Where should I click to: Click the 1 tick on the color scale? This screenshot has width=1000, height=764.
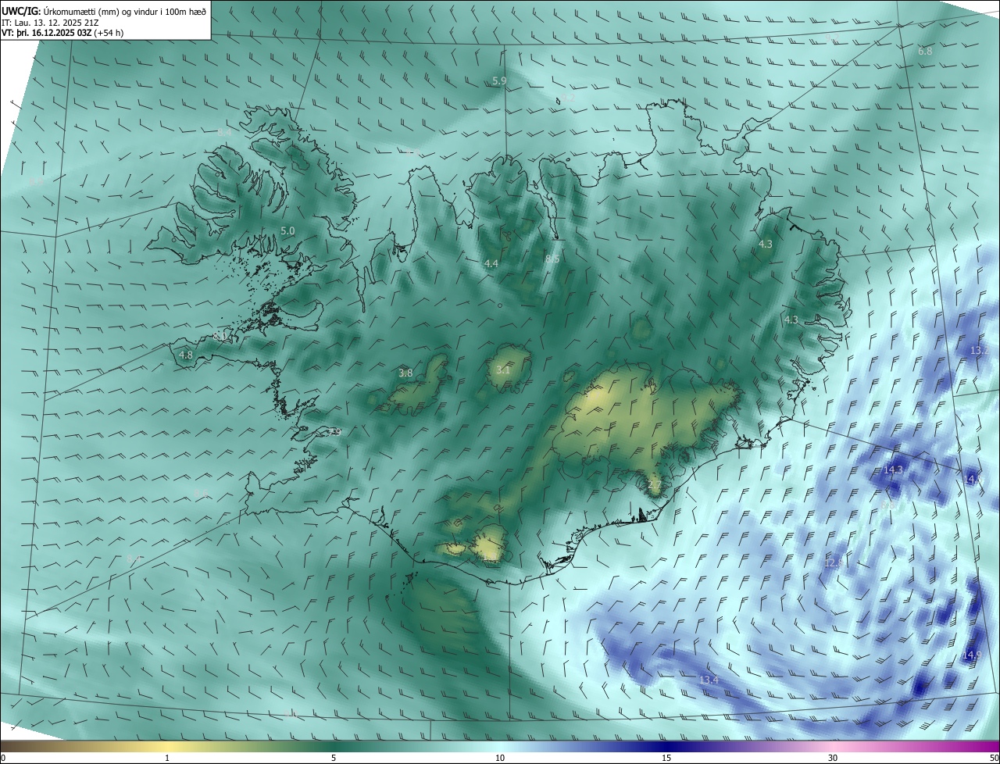pos(168,758)
